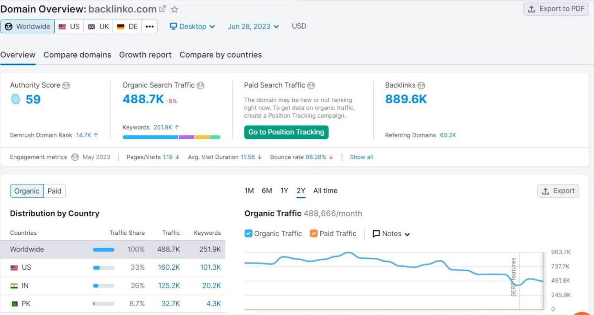
Task: Click globe icon beside Engagement metrics
Action: [x=75, y=157]
